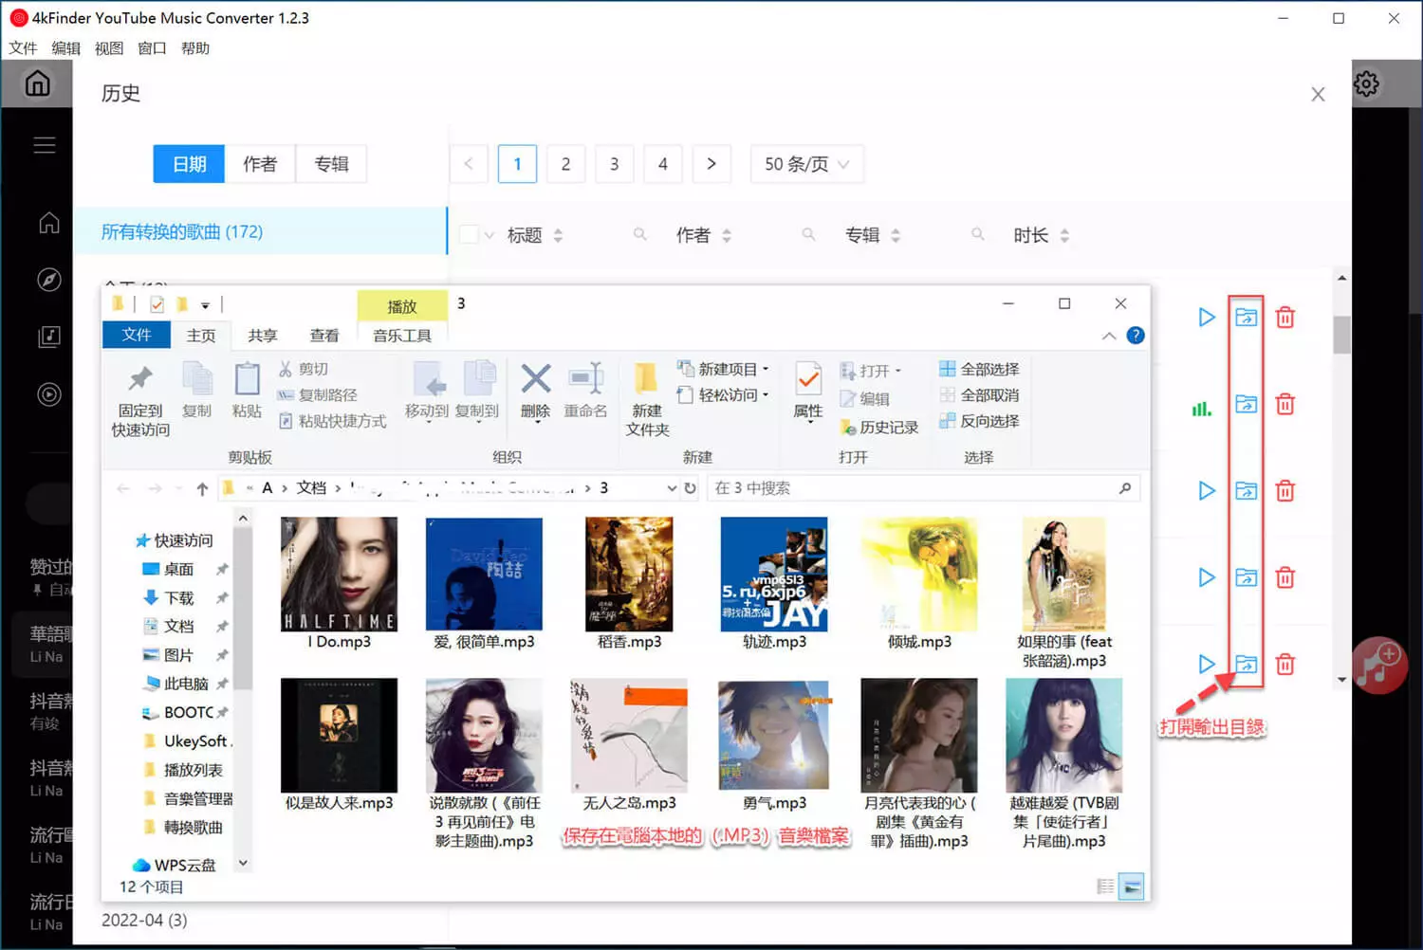Viewport: 1423px width, 950px height.
Task: Click the 在 3 中搜索 search field
Action: [923, 488]
